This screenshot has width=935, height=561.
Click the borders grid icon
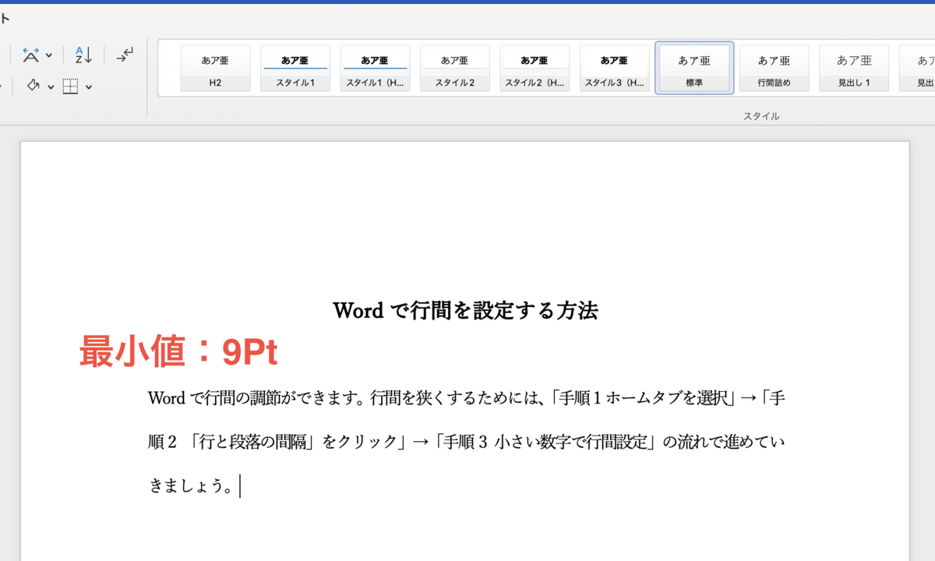click(x=70, y=86)
